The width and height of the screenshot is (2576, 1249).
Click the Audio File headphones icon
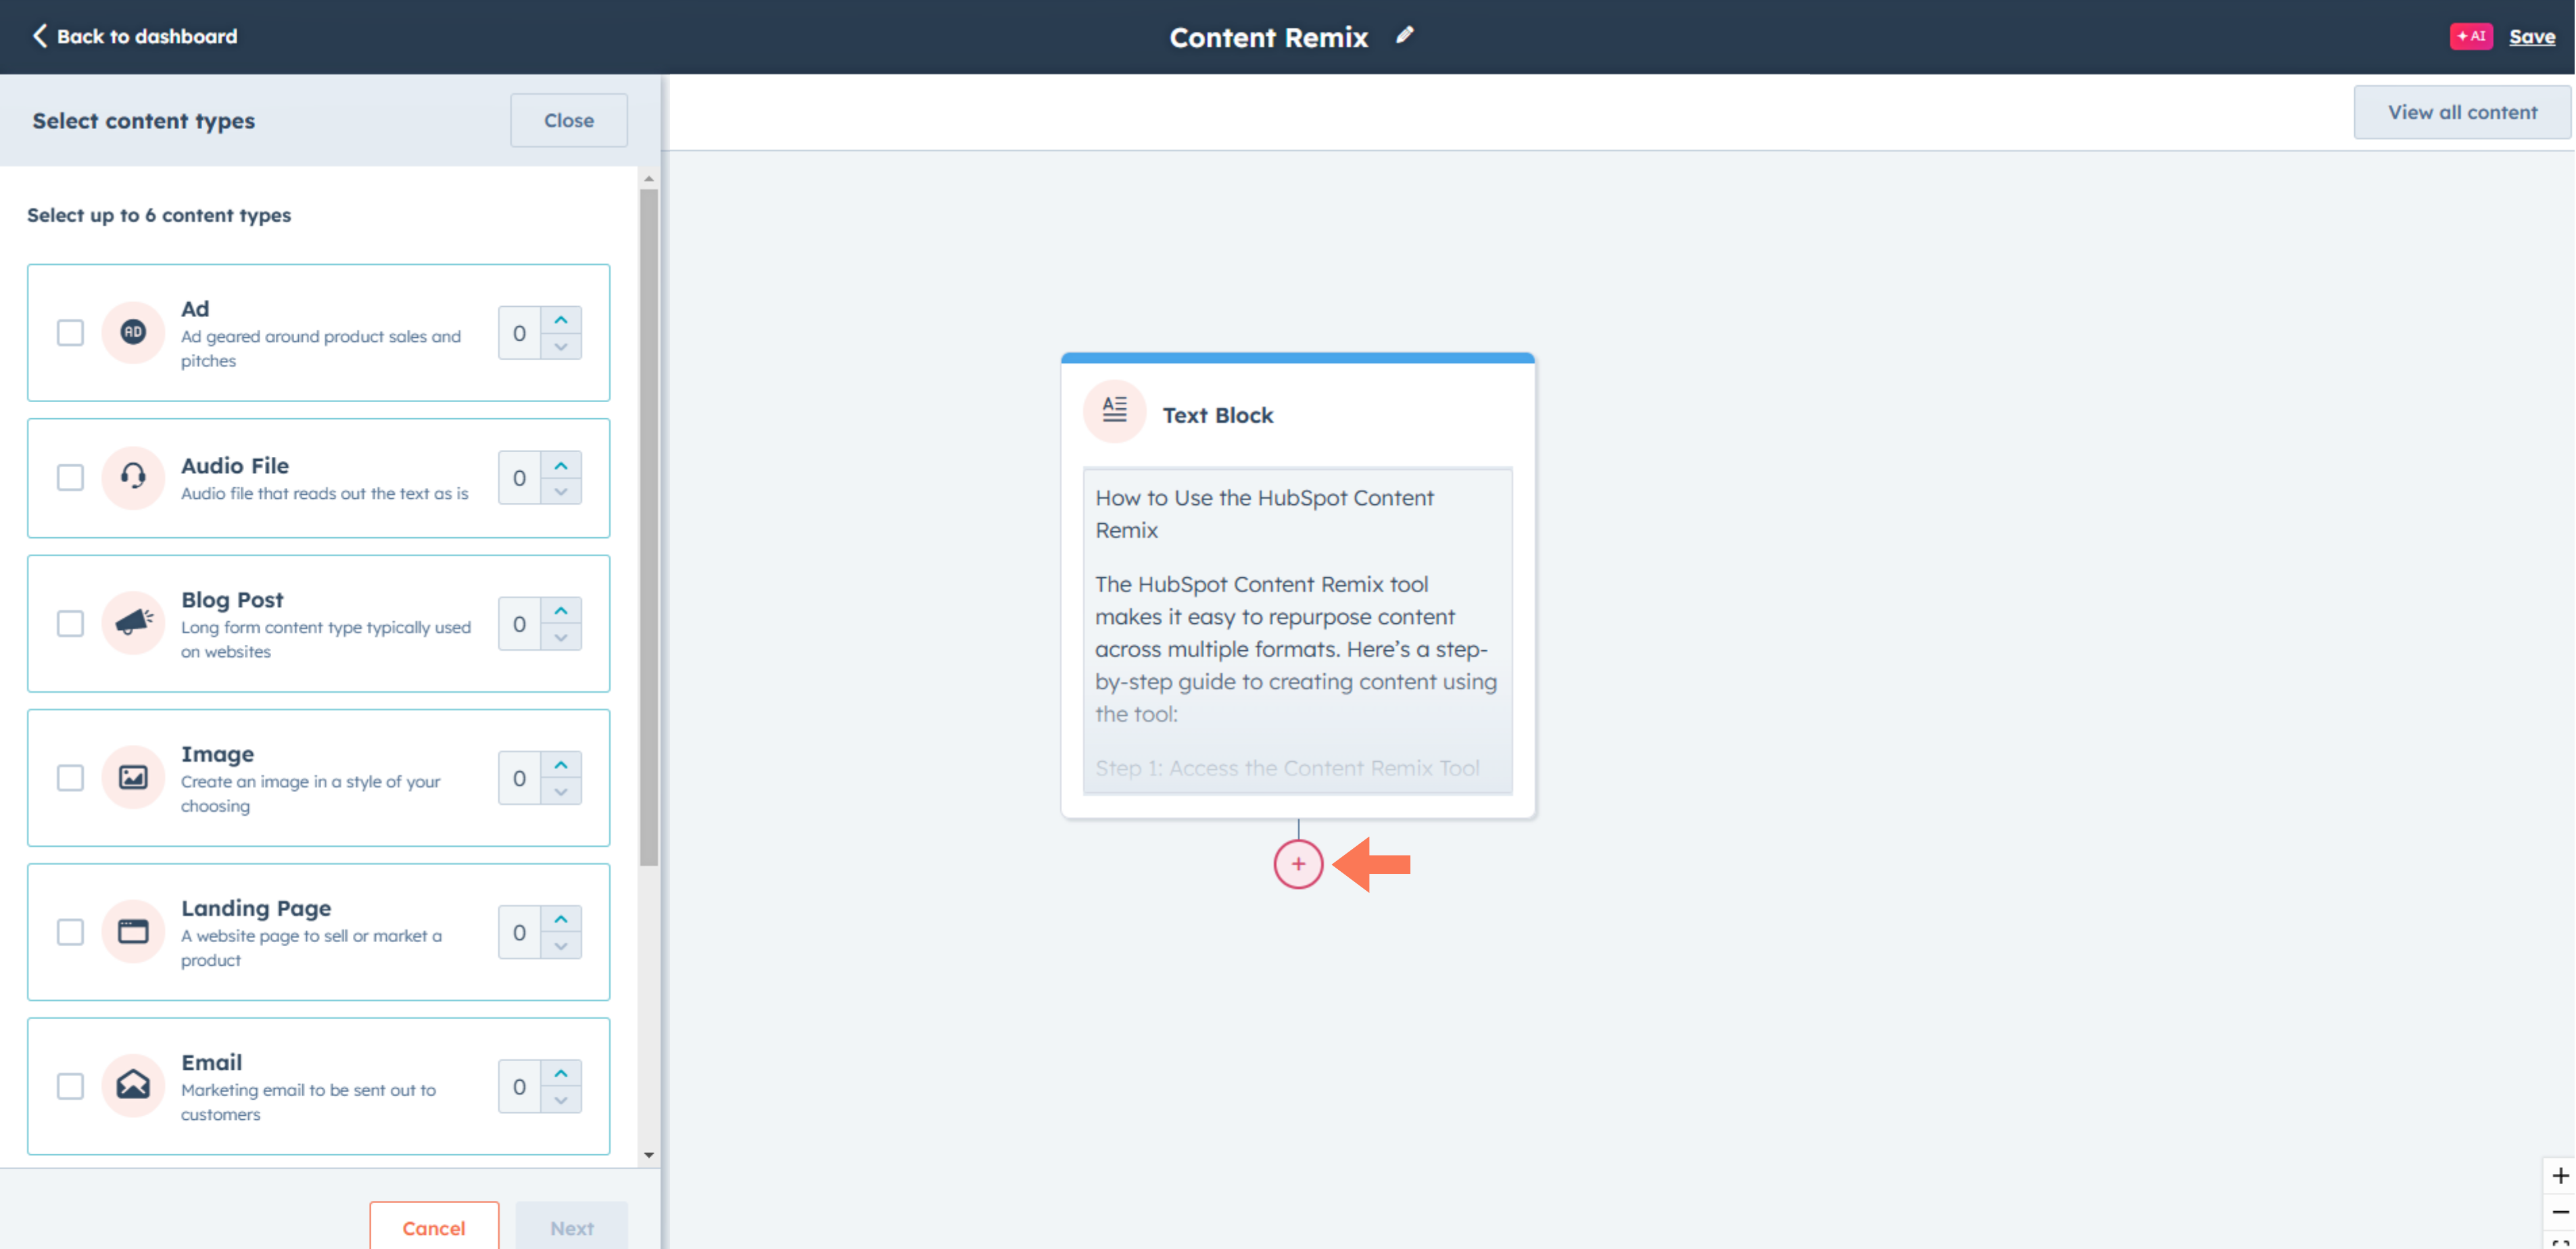pyautogui.click(x=133, y=477)
